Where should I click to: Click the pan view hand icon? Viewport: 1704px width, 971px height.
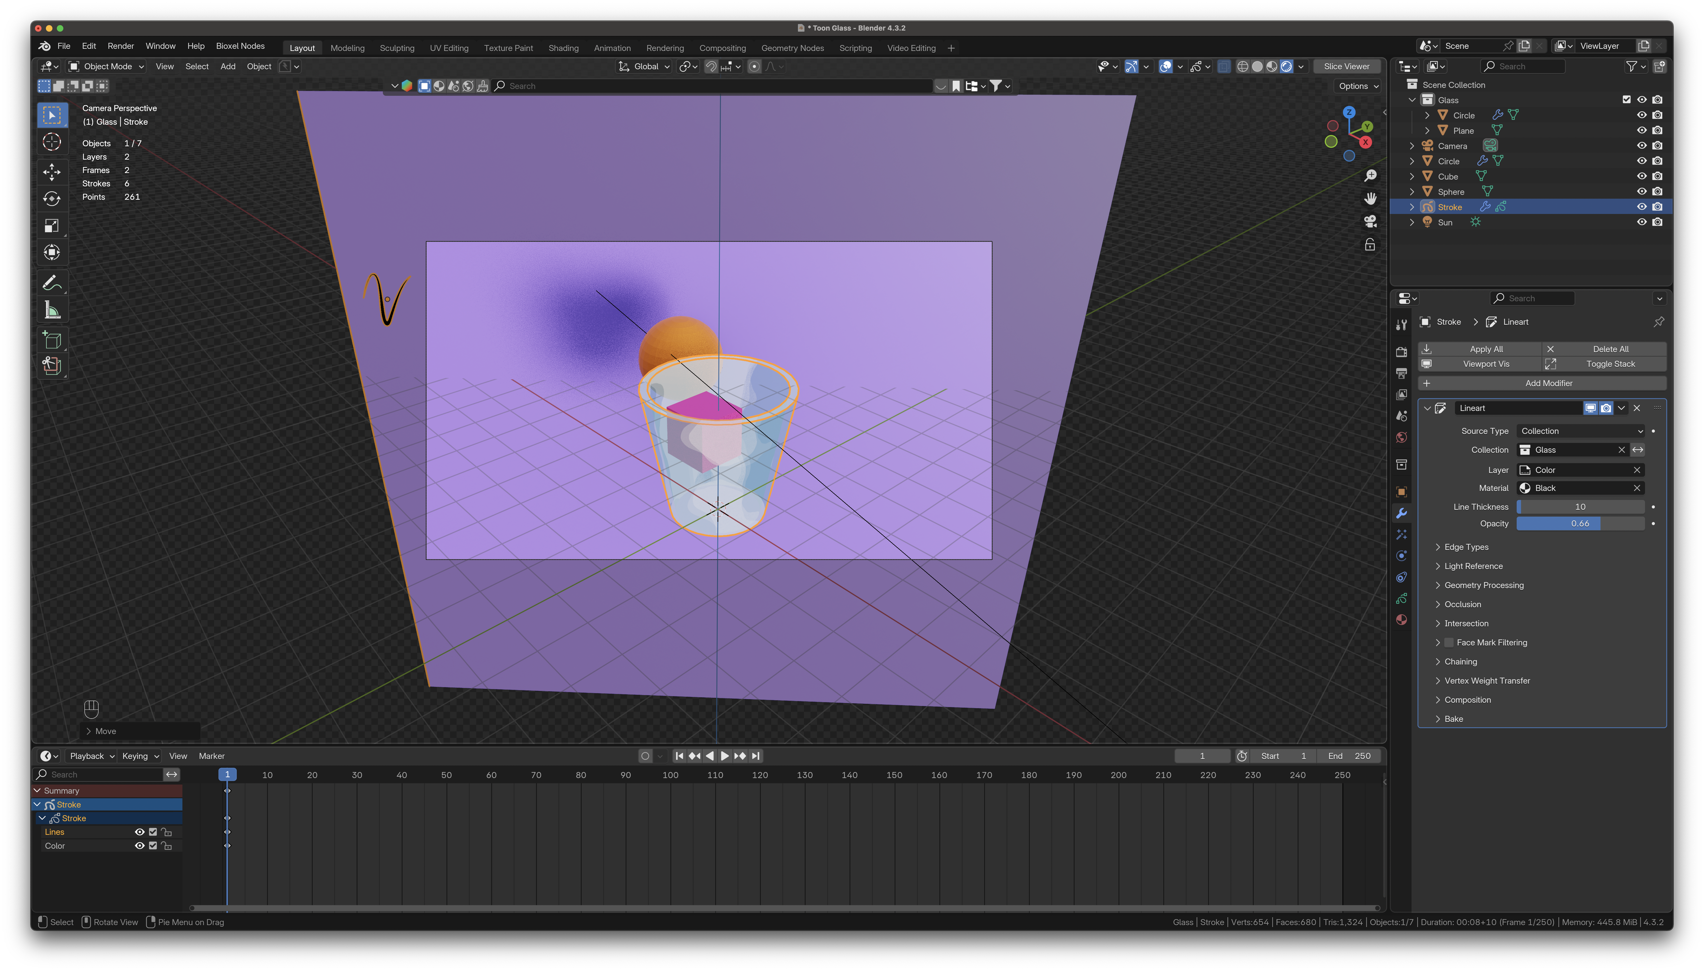click(x=1370, y=199)
